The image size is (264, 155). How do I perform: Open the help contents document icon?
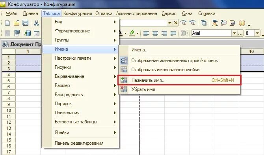(x=232, y=23)
